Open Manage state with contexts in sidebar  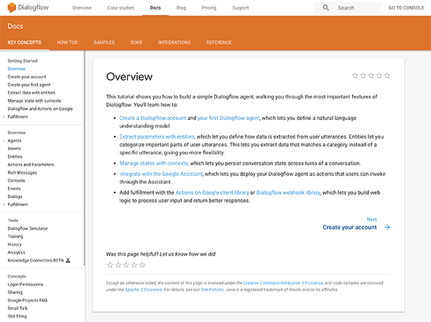tap(34, 101)
